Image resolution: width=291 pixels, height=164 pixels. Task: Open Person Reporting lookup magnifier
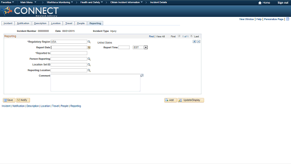pos(89,59)
